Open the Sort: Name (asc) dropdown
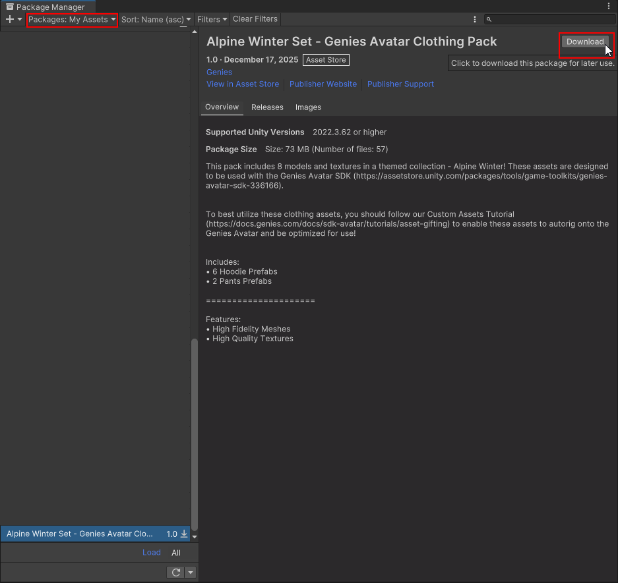Image resolution: width=618 pixels, height=583 pixels. 156,20
